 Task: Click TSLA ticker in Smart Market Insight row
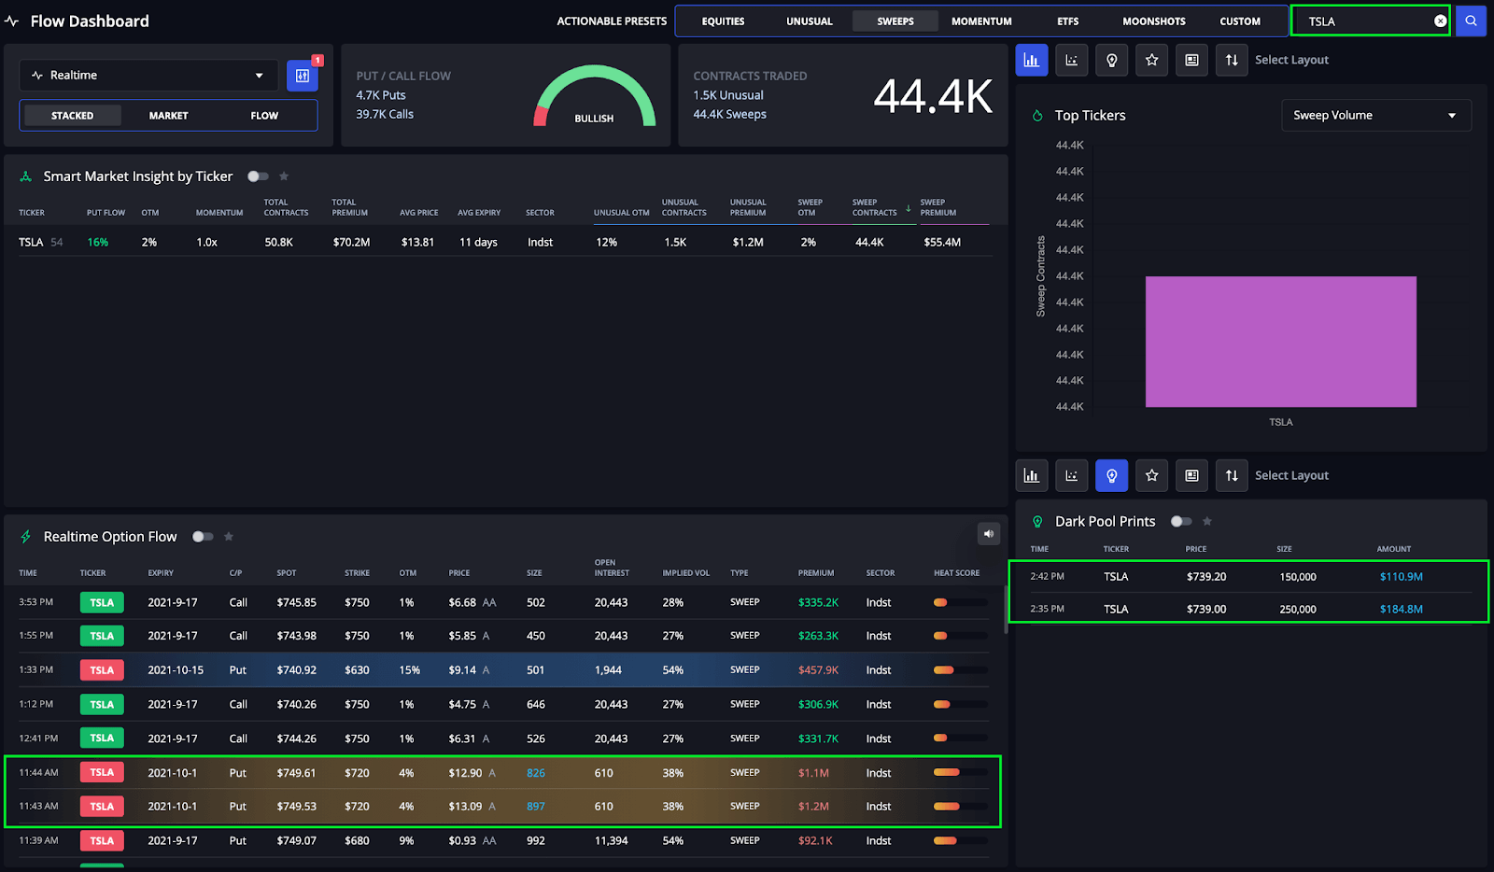coord(31,243)
